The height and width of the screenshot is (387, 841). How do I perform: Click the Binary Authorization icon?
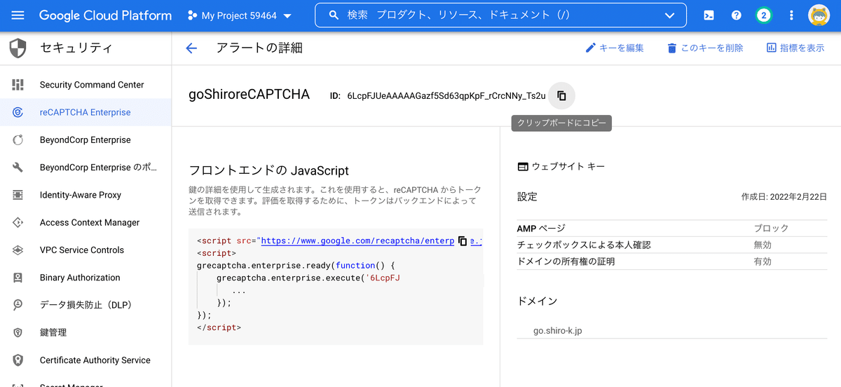click(x=18, y=278)
